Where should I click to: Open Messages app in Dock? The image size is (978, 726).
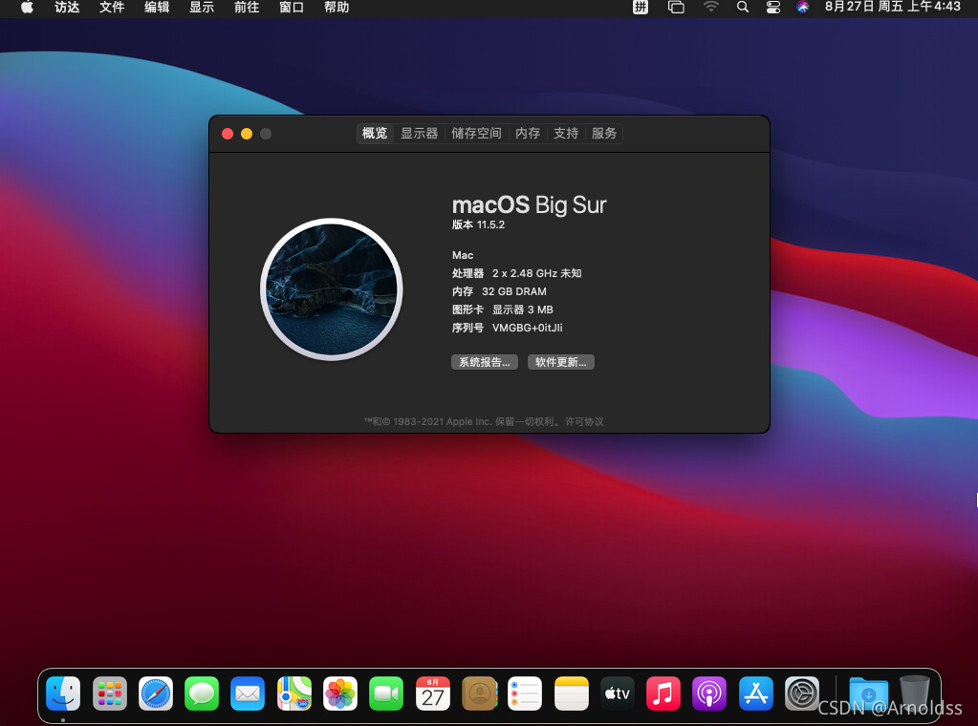tap(202, 694)
